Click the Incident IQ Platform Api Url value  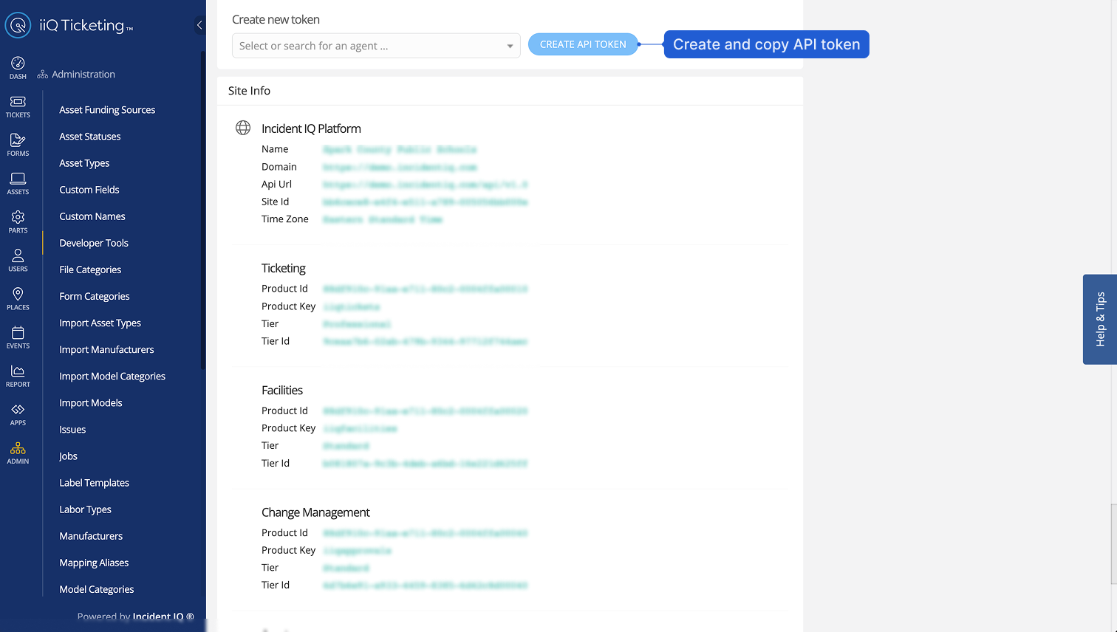click(425, 185)
